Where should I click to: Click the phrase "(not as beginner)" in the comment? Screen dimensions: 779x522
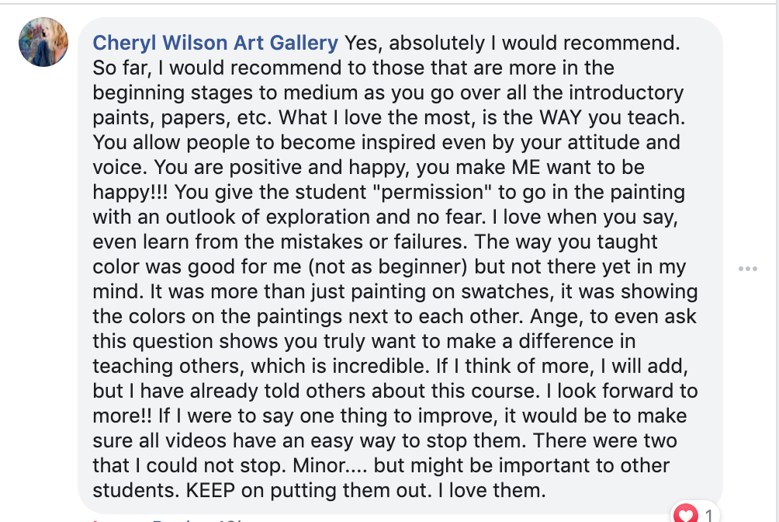[x=388, y=267]
